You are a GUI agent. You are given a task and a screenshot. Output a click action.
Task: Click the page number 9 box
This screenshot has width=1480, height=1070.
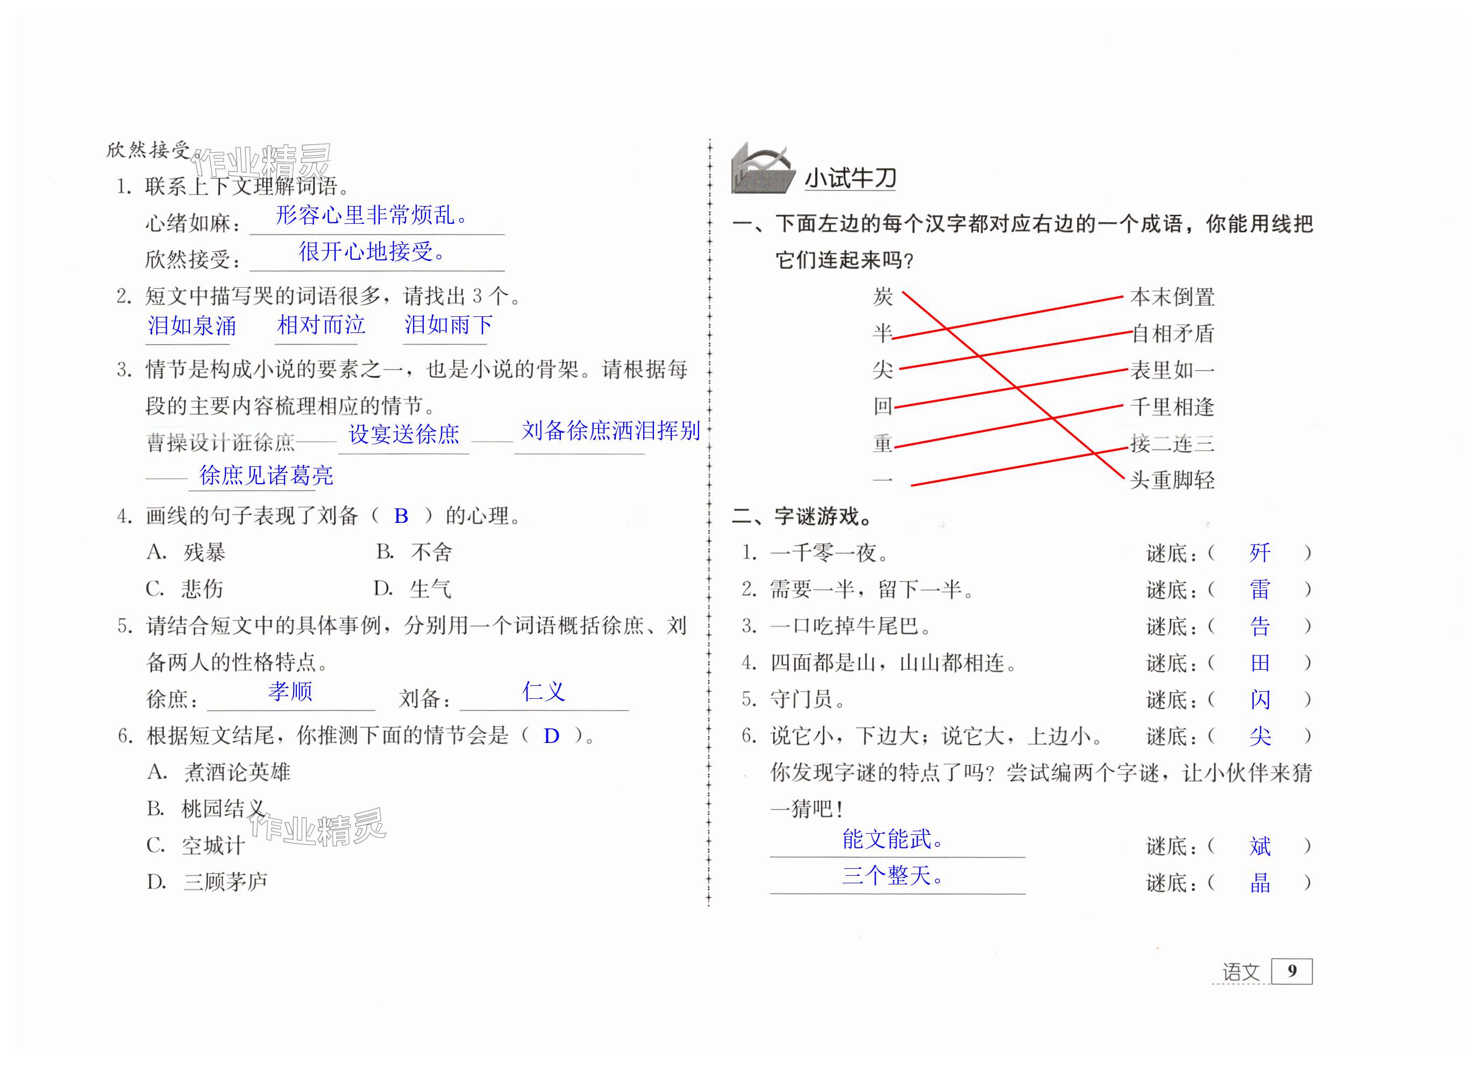[1291, 971]
